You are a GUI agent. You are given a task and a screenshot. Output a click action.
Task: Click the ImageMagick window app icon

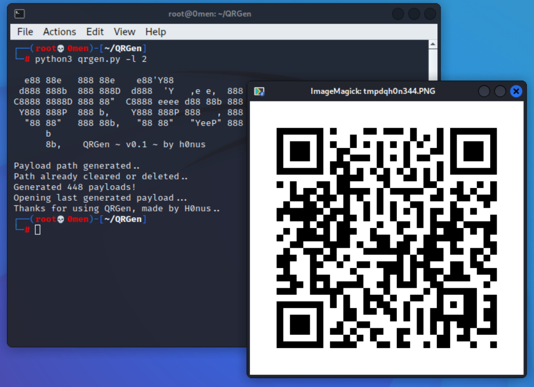pos(259,91)
